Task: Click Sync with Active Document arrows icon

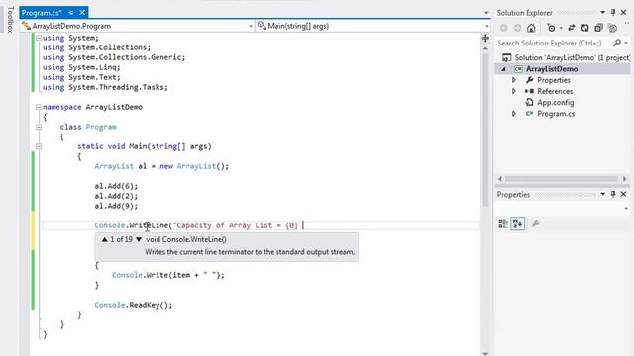Action: coord(572,28)
